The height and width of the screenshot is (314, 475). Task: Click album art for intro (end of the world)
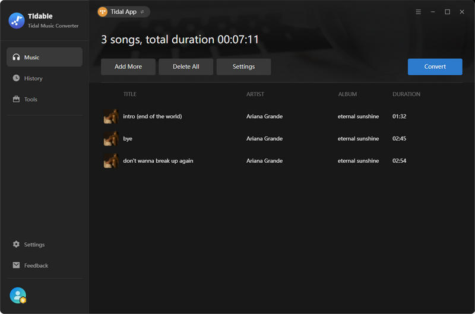111,116
